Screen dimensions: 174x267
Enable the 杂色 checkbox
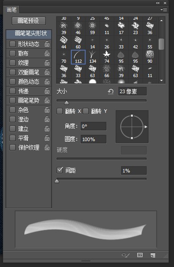13,110
